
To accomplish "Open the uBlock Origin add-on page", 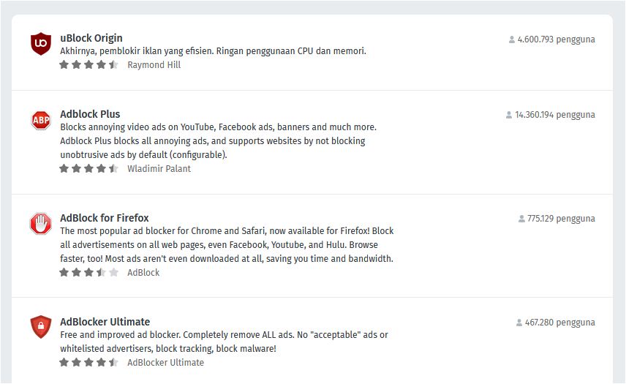I will coord(91,38).
